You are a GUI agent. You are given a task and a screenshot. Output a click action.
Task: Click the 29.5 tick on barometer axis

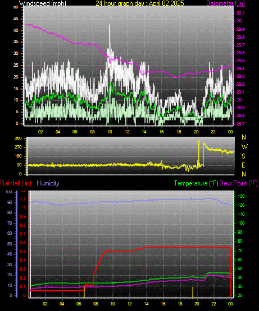click(x=240, y=61)
